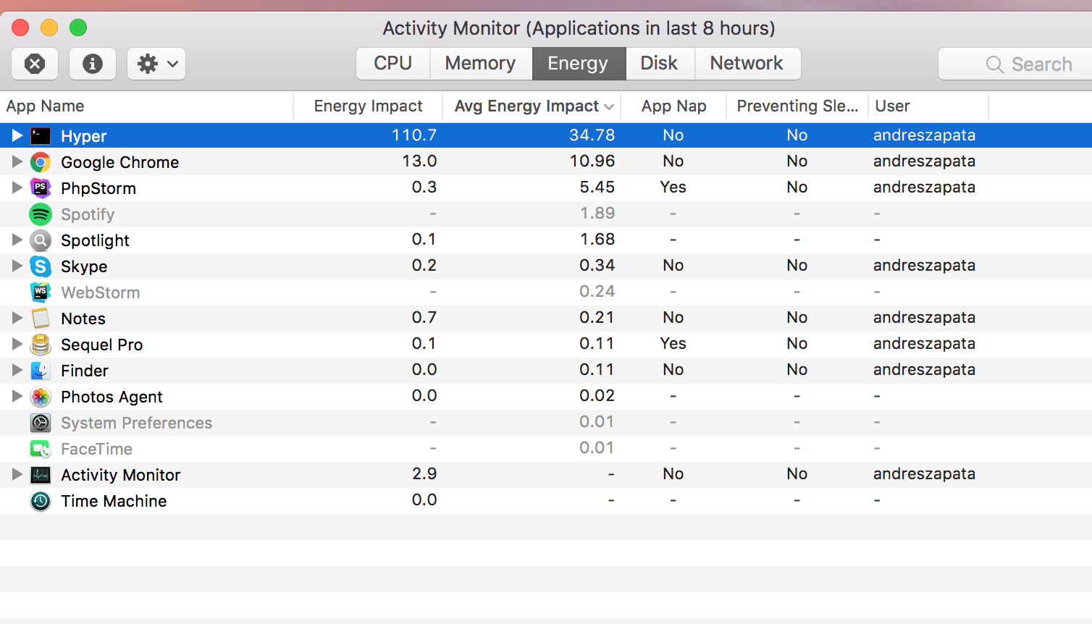Sort by Energy Impact column header

pyautogui.click(x=368, y=106)
